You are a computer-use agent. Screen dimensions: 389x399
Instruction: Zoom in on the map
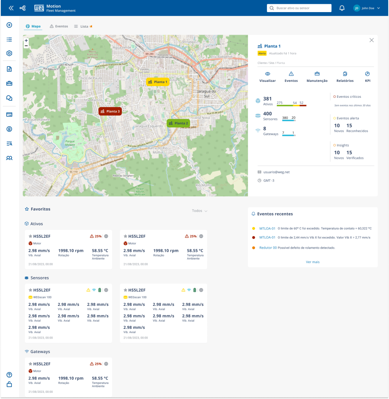tap(26, 41)
